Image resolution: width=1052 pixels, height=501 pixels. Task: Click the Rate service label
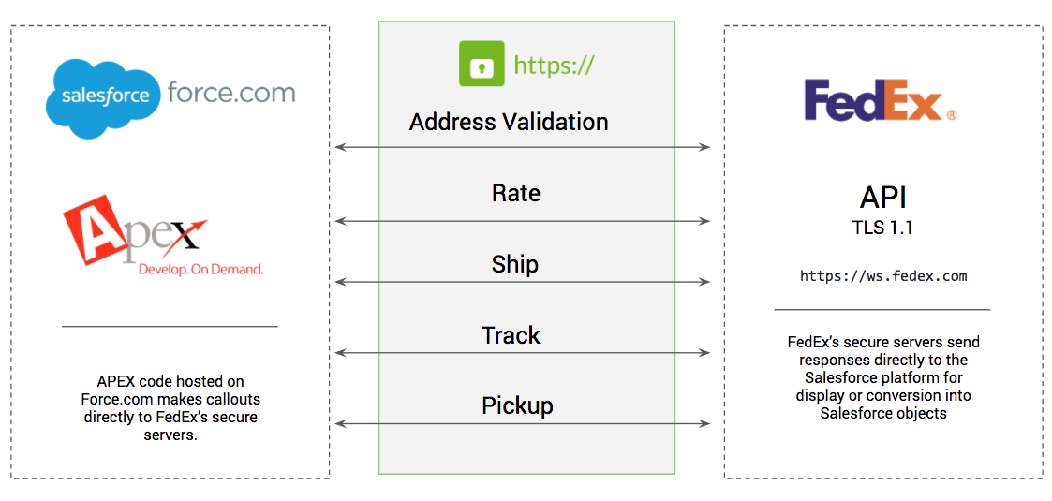click(516, 193)
